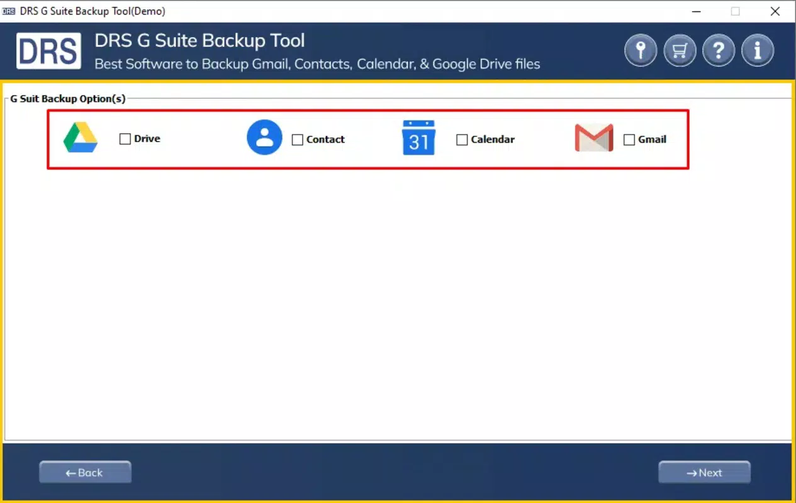
Task: Click the key activation icon in header
Action: [641, 50]
